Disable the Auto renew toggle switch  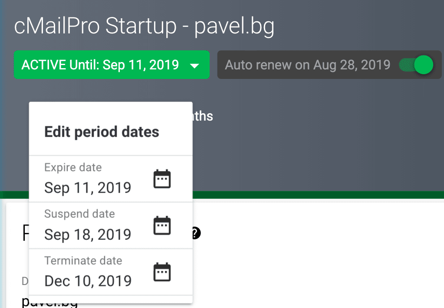417,65
